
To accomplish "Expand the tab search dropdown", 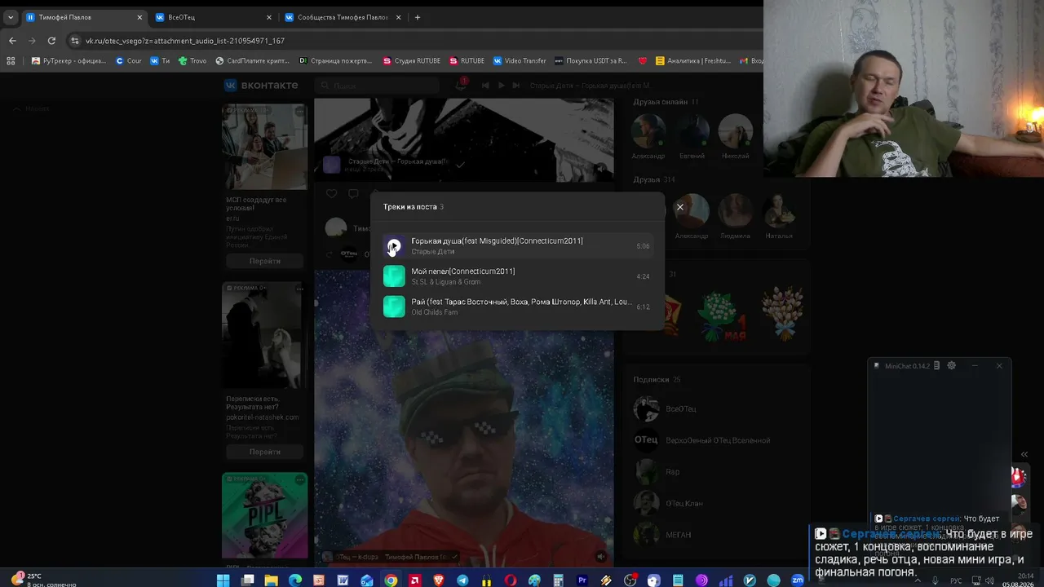I will pos(11,17).
